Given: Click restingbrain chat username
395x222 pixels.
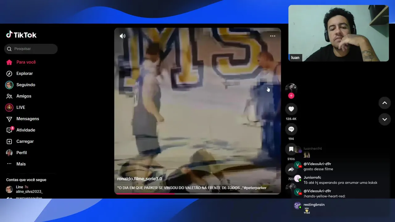Looking at the screenshot, I should pos(314,204).
